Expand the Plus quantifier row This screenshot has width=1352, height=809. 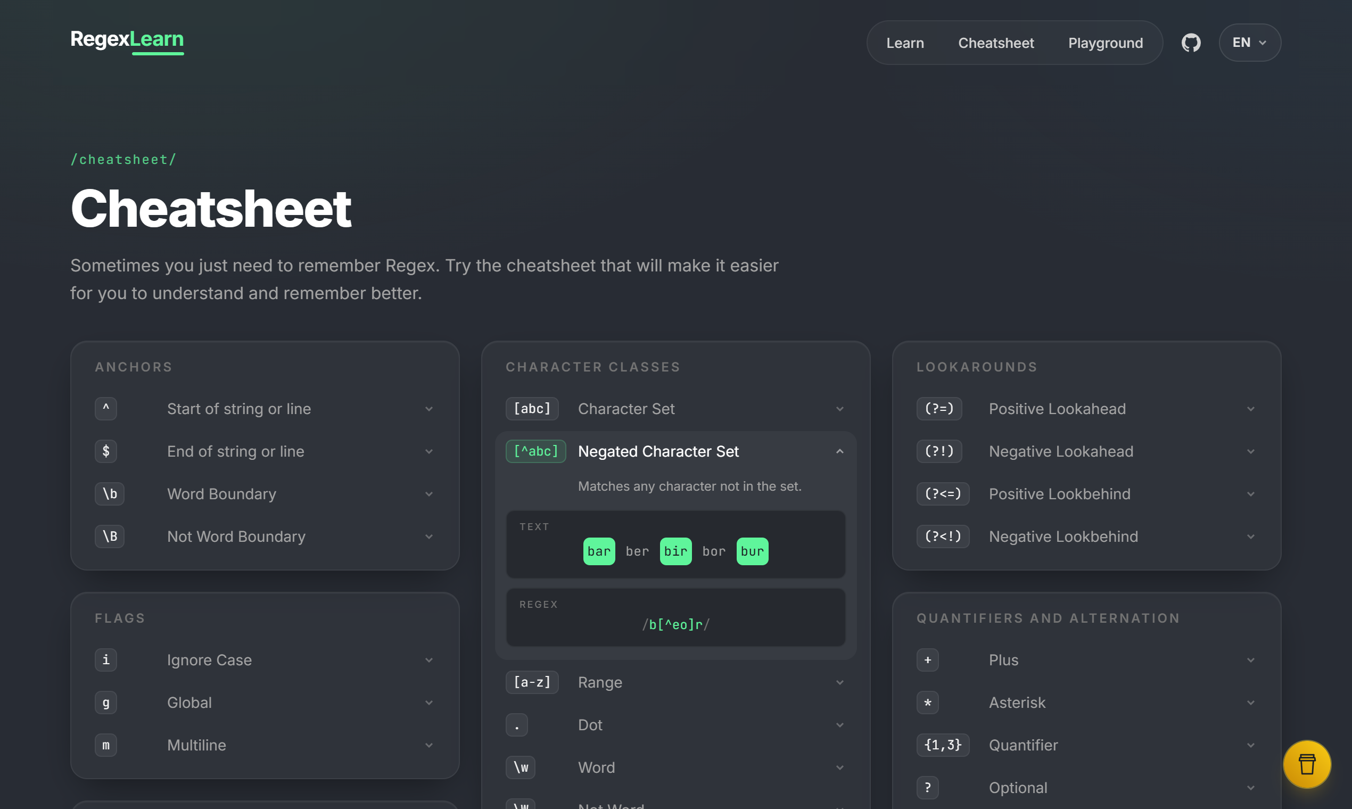tap(1086, 660)
